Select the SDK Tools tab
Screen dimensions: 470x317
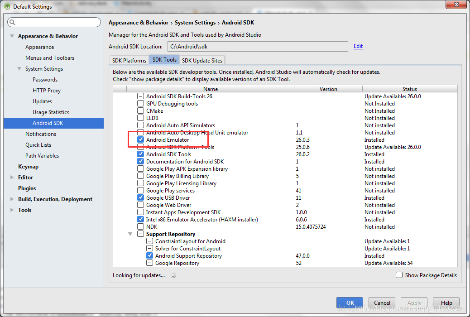coord(164,60)
